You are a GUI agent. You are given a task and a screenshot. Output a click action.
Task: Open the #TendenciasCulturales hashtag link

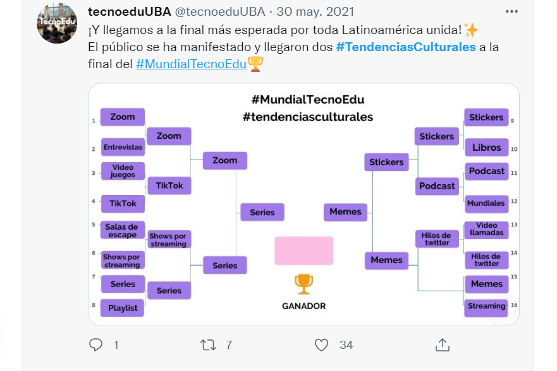click(406, 47)
